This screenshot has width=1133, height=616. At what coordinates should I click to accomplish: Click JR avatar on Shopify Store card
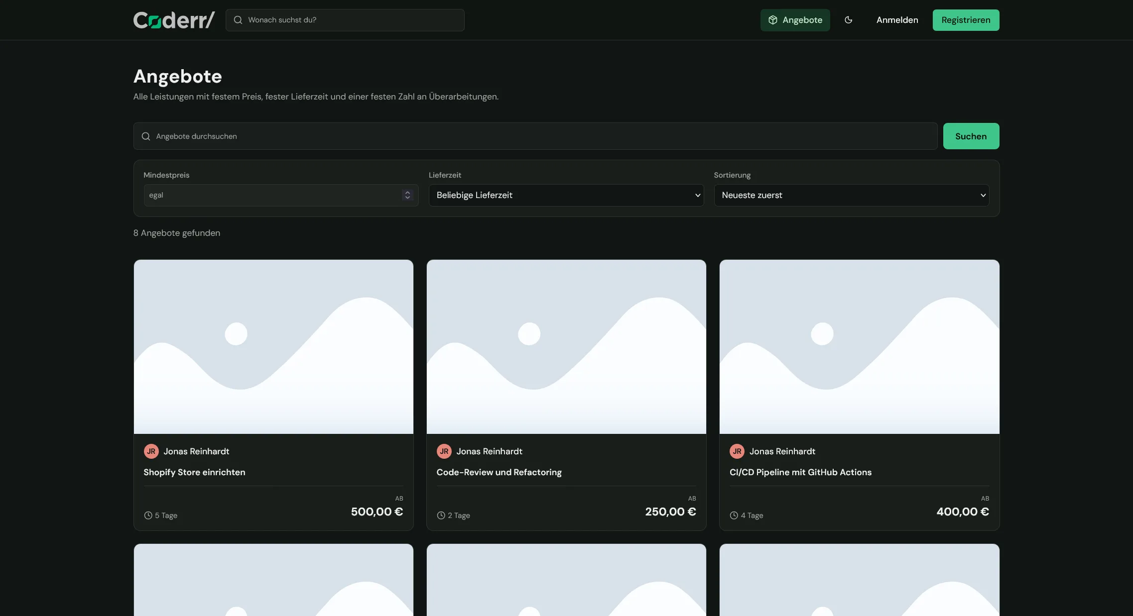[x=151, y=451]
